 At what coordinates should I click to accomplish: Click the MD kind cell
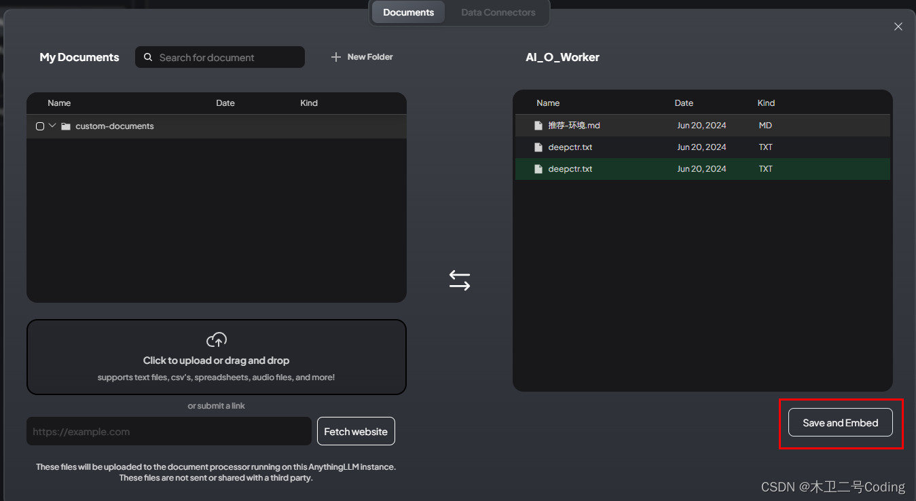click(x=765, y=126)
